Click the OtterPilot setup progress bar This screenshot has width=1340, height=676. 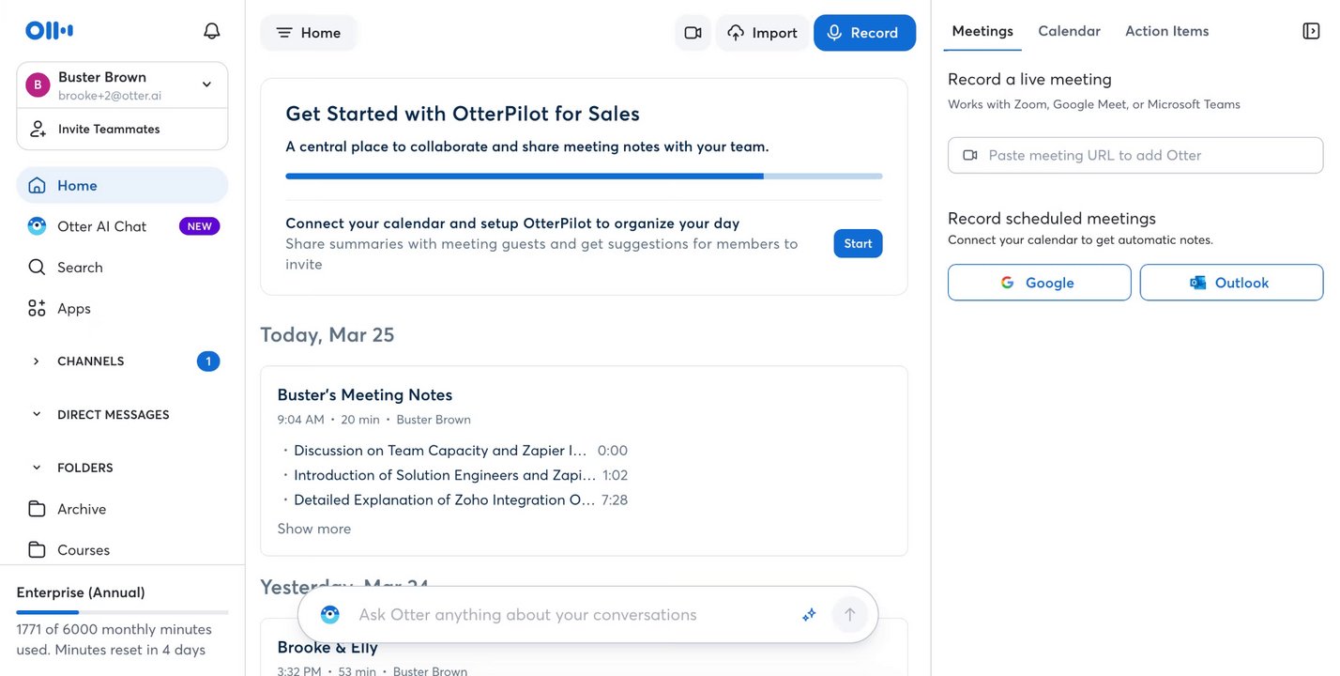pos(584,176)
